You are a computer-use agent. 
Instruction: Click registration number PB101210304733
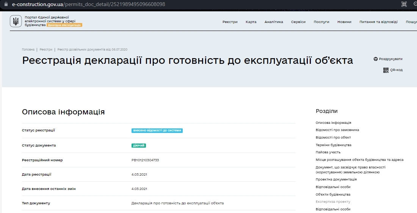click(x=145, y=160)
